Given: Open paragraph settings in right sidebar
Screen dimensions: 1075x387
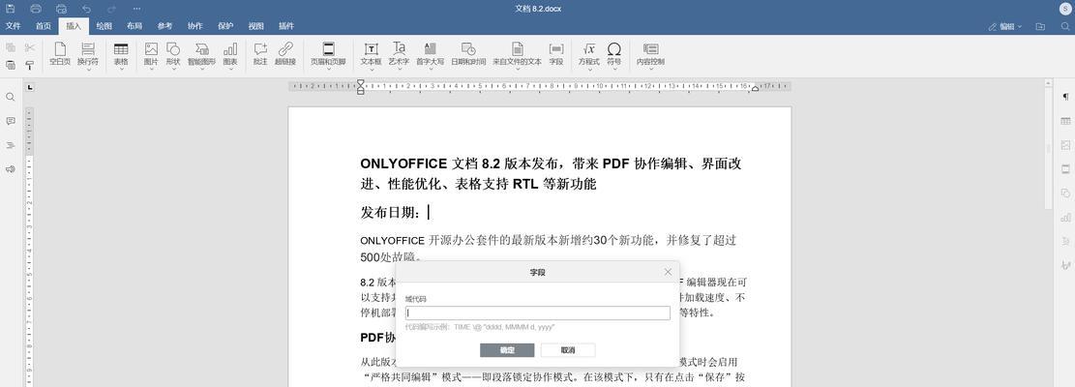Looking at the screenshot, I should 1065,98.
